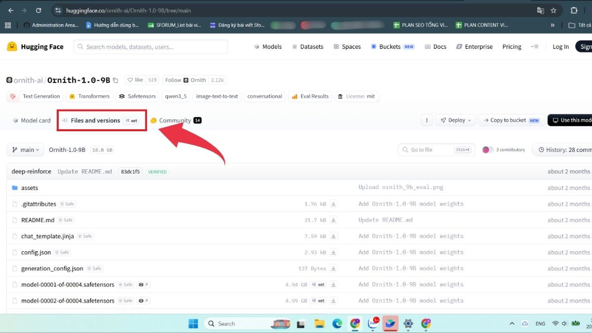Open the browser extensions puzzle icon
The image size is (592, 333).
click(574, 10)
